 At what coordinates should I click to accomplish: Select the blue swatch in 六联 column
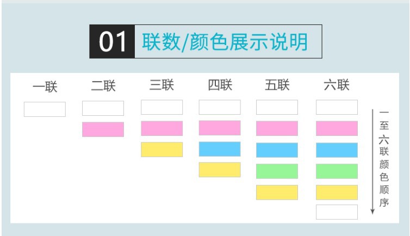(x=337, y=150)
